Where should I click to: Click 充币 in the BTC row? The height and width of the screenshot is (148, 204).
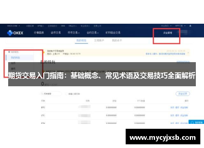[172, 108]
